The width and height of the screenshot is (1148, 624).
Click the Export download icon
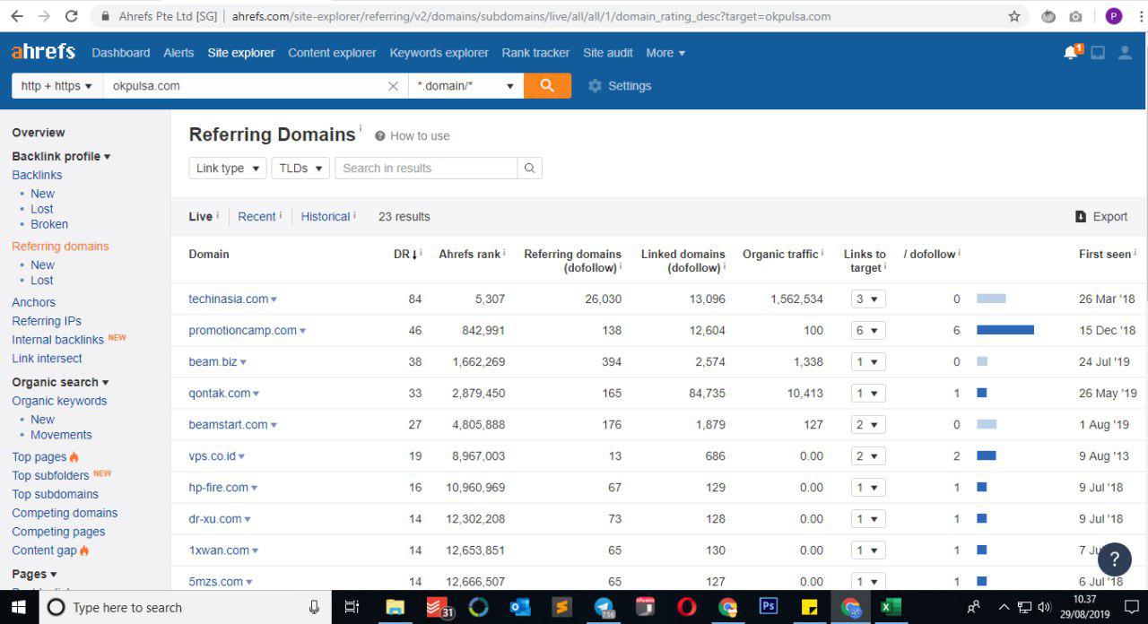pyautogui.click(x=1081, y=216)
